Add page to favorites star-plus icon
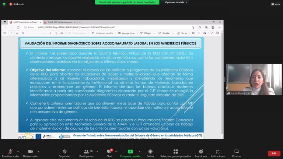Screen dimensions: 283x159 [x=193, y=27]
